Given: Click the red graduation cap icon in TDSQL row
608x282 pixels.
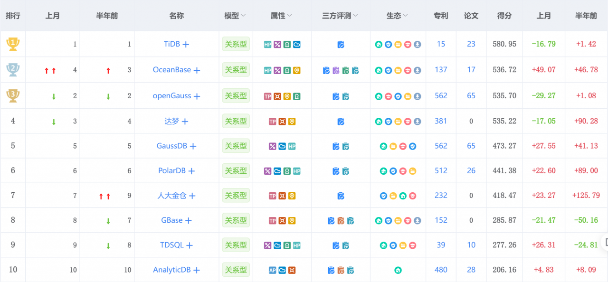Looking at the screenshot, I should pyautogui.click(x=413, y=245).
